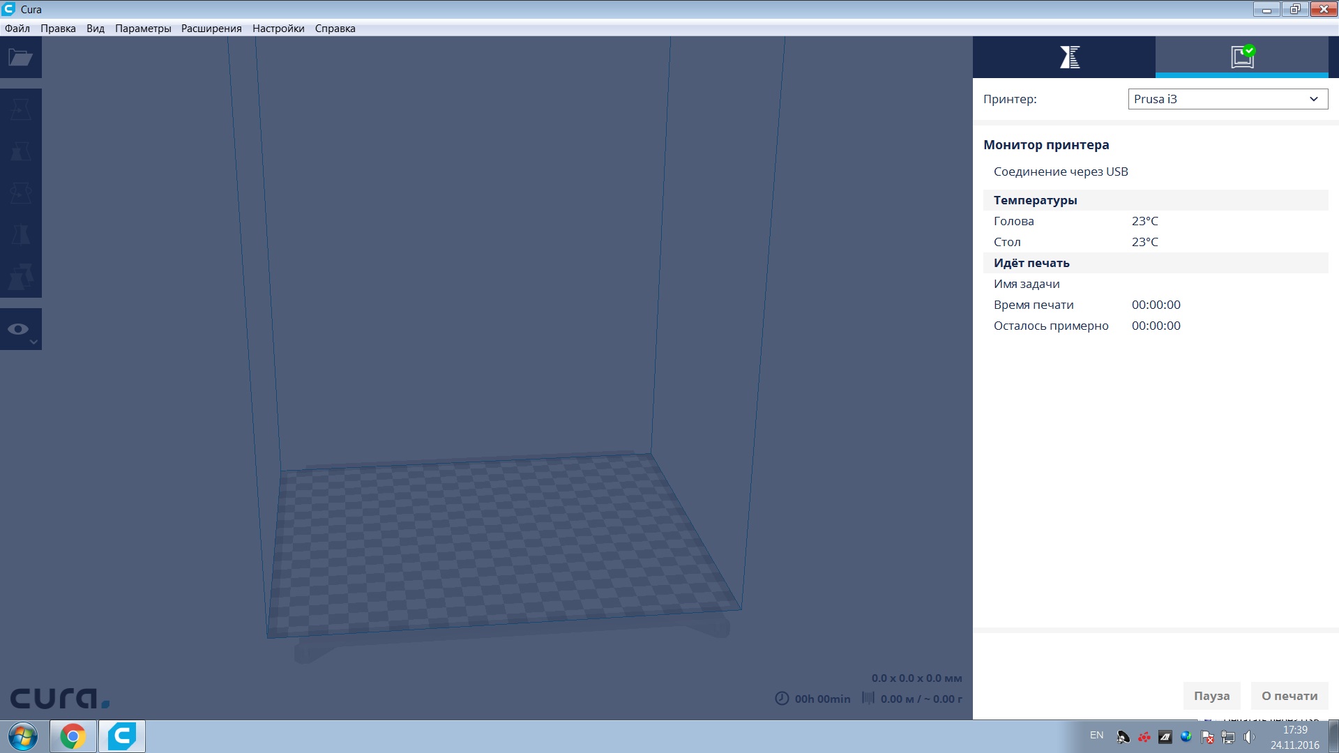The image size is (1339, 753).
Task: Click the volume speaker tray icon
Action: click(1248, 737)
